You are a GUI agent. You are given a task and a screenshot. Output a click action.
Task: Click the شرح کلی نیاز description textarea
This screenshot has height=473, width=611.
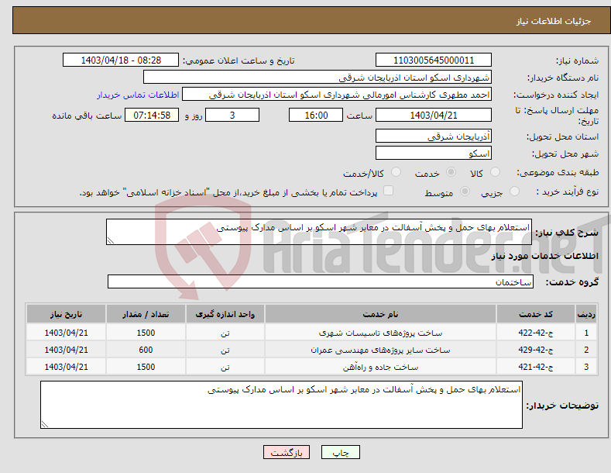pos(319,232)
